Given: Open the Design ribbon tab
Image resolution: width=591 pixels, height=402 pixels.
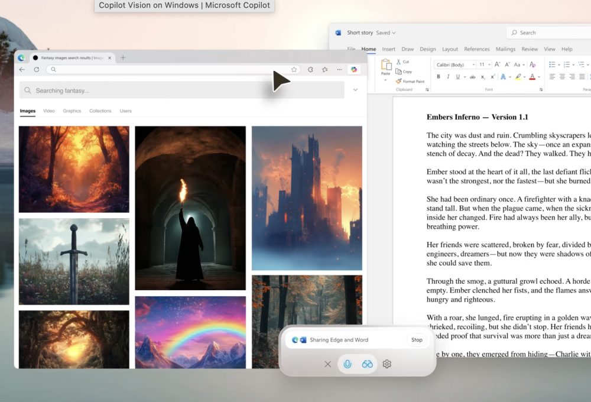Looking at the screenshot, I should 428,49.
